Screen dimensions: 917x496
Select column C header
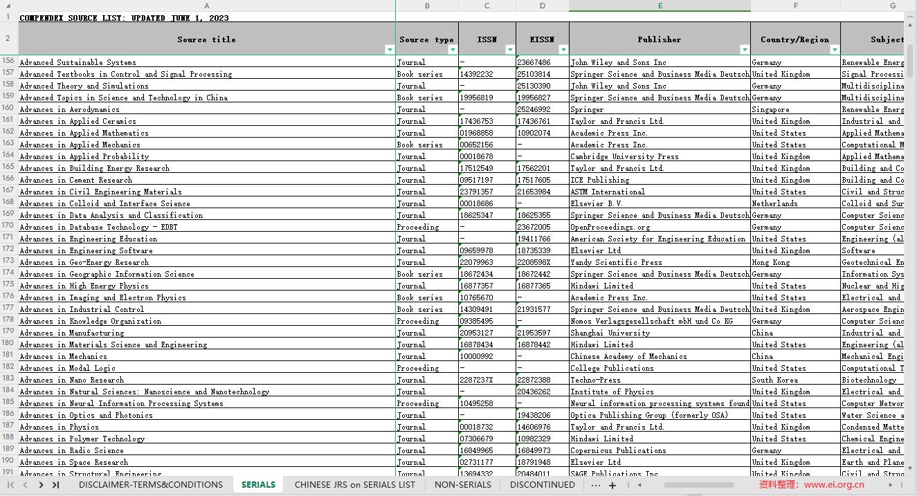tap(487, 6)
